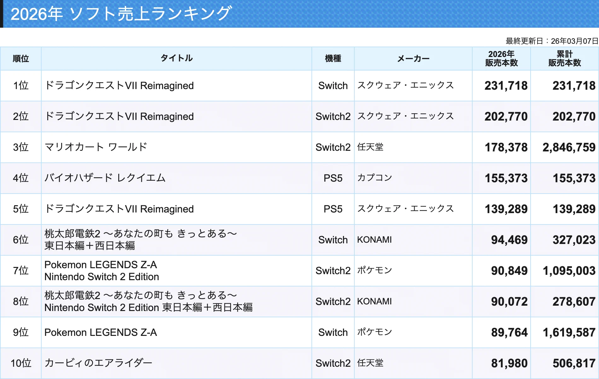Click the Switch2 platform in 2位 row
This screenshot has width=599, height=379.
click(333, 116)
